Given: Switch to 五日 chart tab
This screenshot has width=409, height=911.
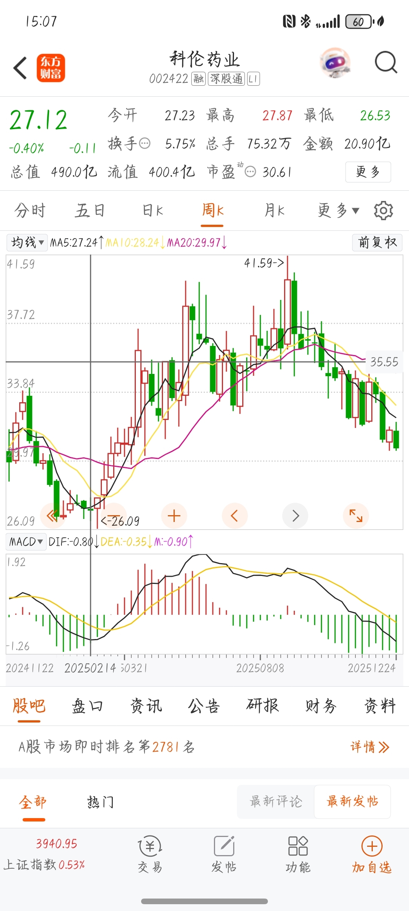Looking at the screenshot, I should point(90,210).
